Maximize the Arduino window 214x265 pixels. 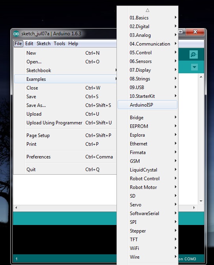coord(181,32)
